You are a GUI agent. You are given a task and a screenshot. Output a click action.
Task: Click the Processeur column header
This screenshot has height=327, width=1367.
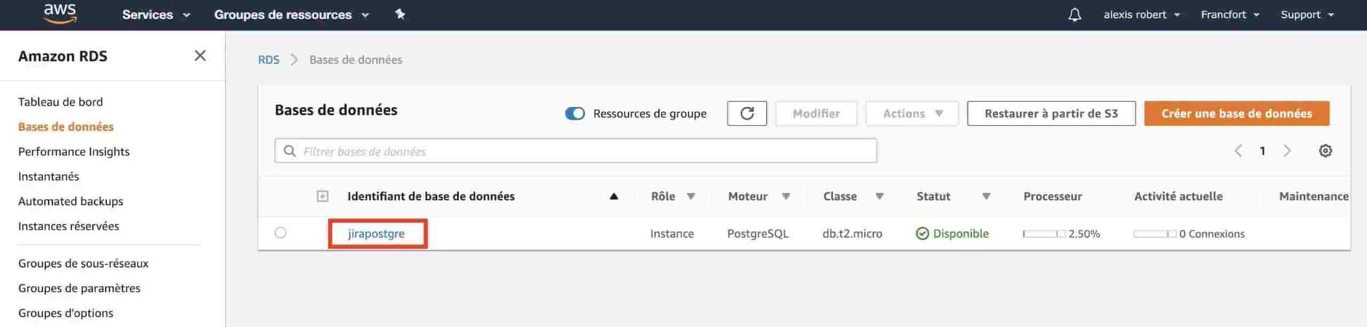click(x=1052, y=196)
